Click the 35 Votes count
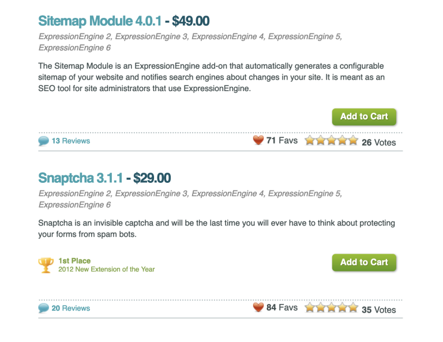The width and height of the screenshot is (443, 342). pyautogui.click(x=379, y=310)
